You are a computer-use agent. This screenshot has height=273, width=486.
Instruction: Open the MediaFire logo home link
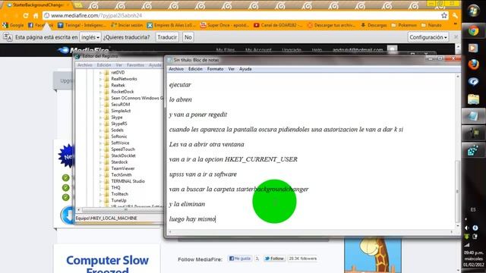tap(83, 50)
